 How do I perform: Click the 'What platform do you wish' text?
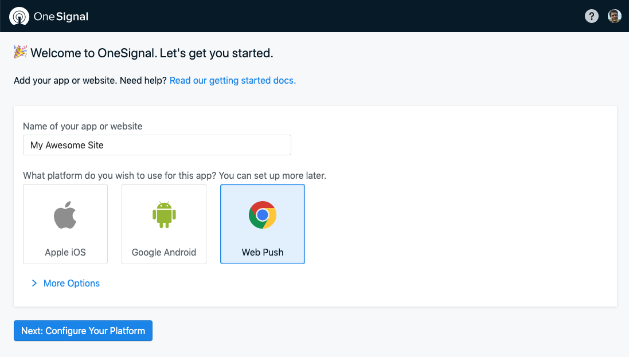coord(174,175)
